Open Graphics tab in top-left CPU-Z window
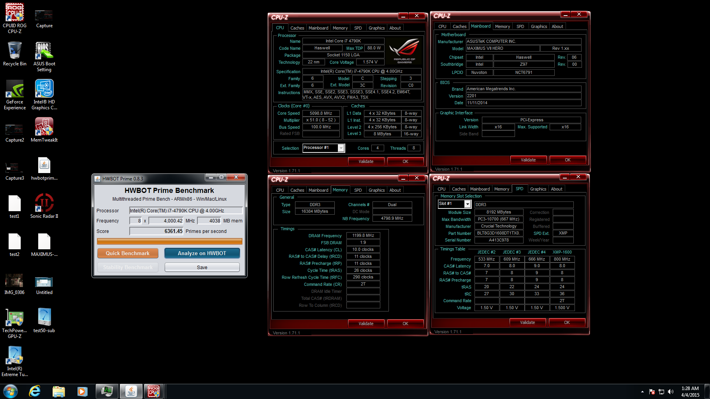Screen dimensions: 710x399 376,28
